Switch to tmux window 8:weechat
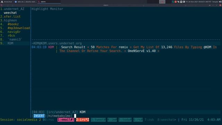This screenshot has height=125, width=222. point(166,120)
